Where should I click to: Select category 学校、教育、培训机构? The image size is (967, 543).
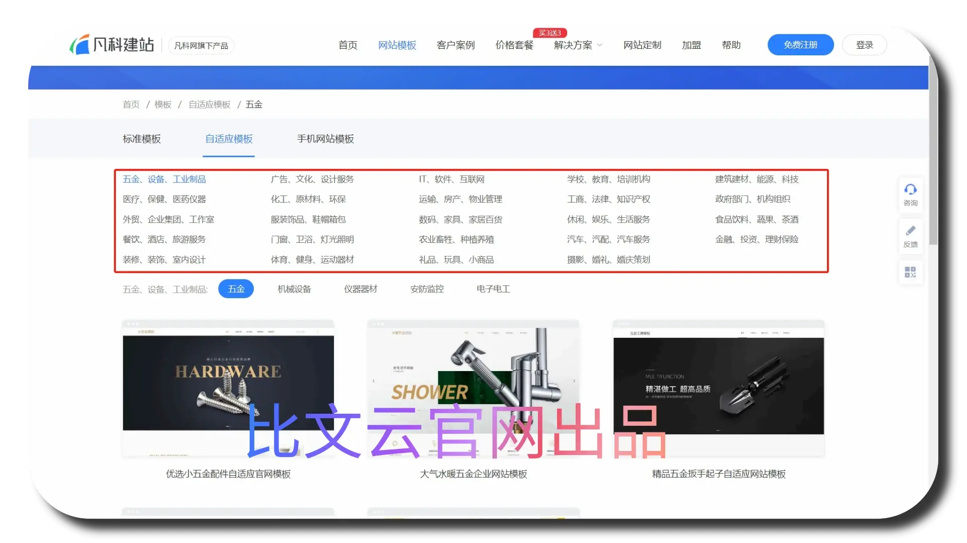coord(608,179)
